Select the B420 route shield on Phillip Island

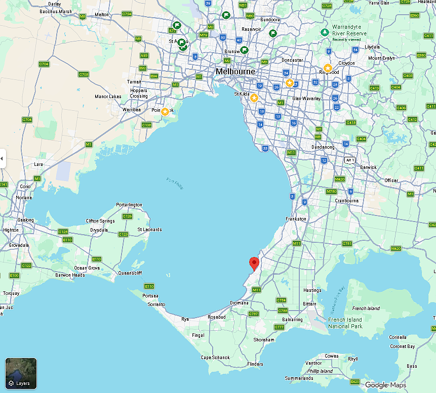[355, 381]
